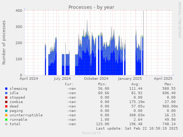Image resolution: width=183 pixels, height=137 pixels.
Task: Click the 'paging' legend label
Action: pyautogui.click(x=16, y=111)
